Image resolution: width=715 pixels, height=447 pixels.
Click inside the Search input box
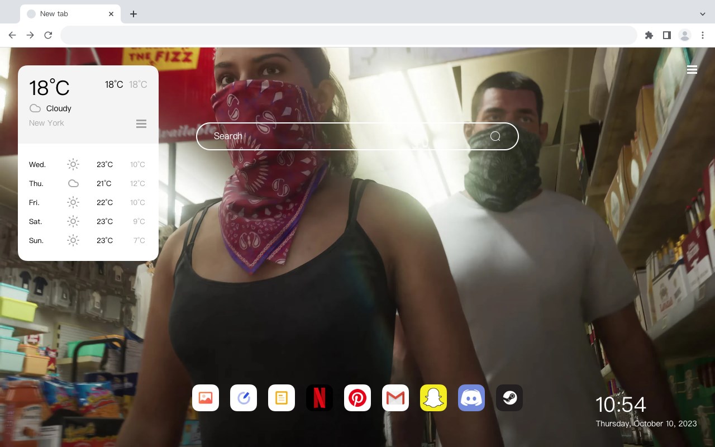tap(357, 136)
